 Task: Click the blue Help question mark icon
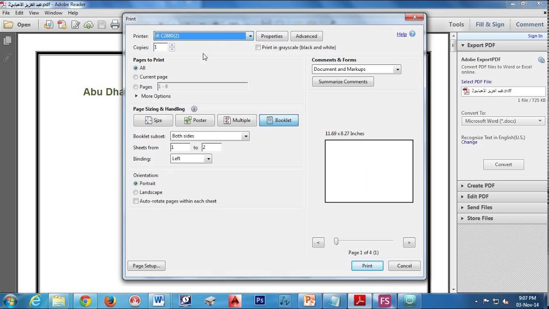(412, 34)
